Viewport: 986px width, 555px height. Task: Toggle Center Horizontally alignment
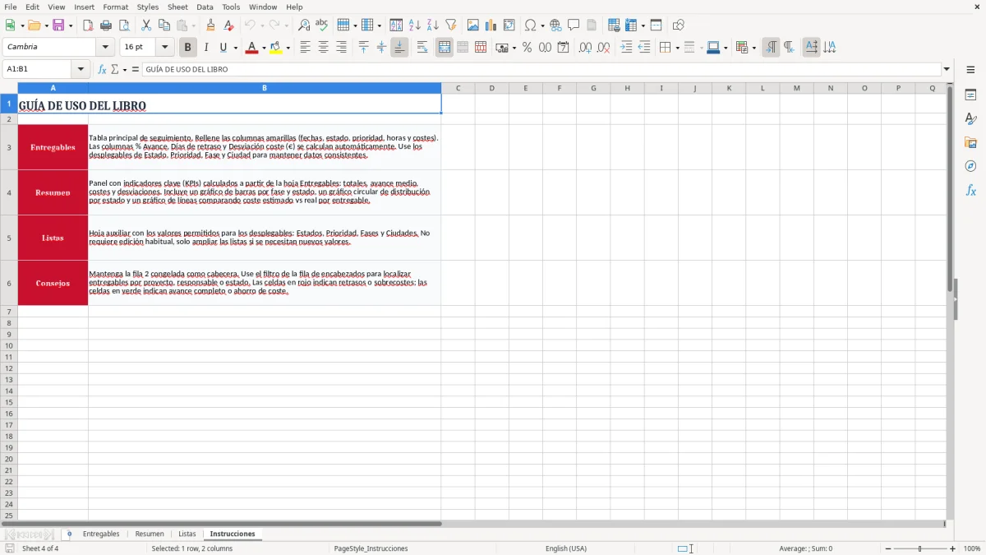tap(323, 48)
